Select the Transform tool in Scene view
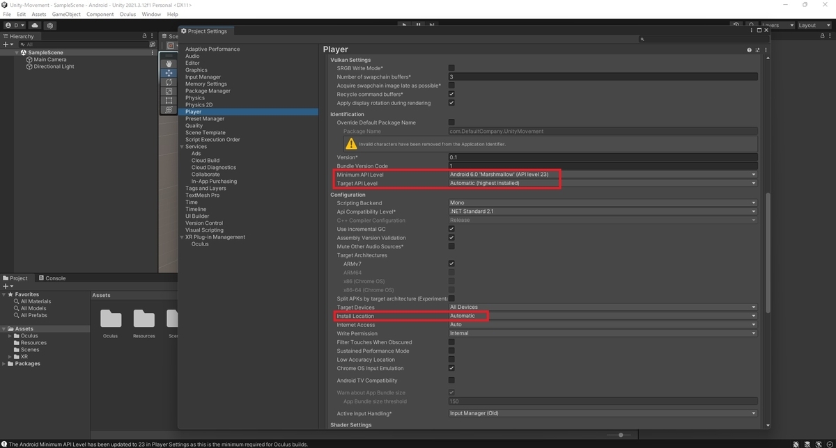The image size is (836, 448). coord(169,109)
